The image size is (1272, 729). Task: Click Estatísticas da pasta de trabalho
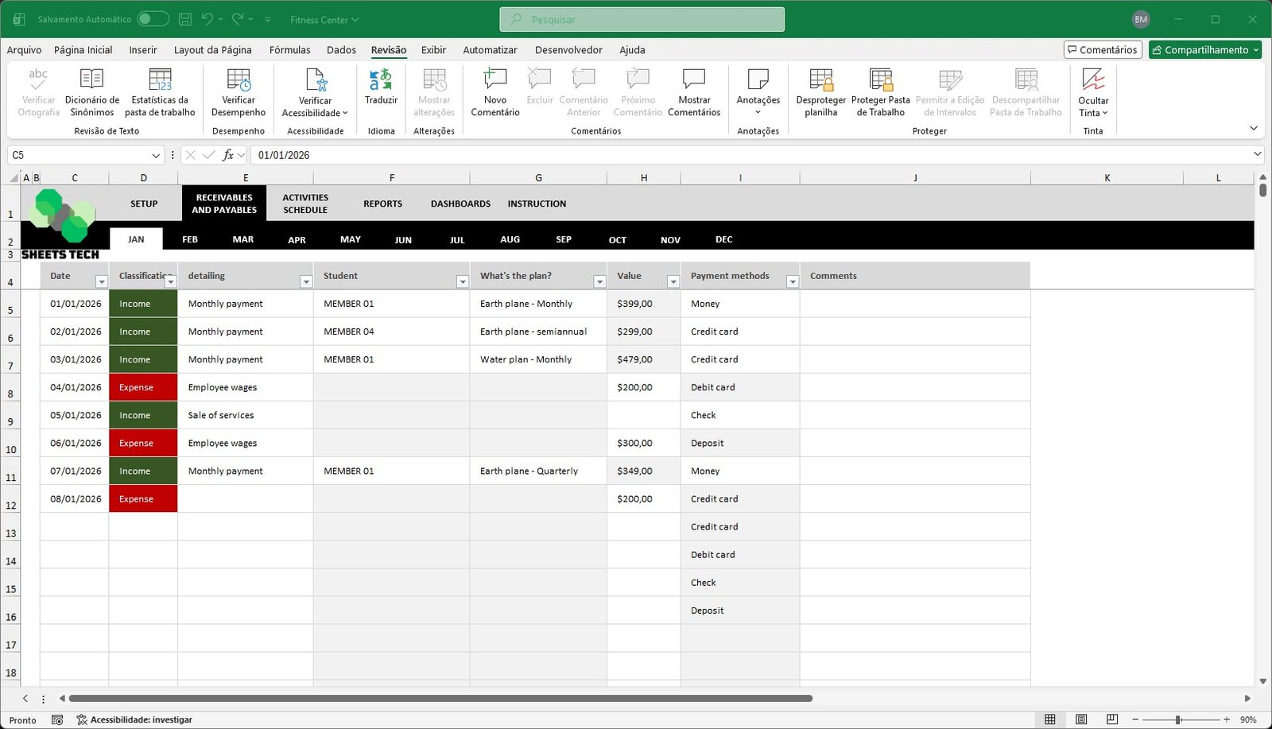tap(160, 79)
